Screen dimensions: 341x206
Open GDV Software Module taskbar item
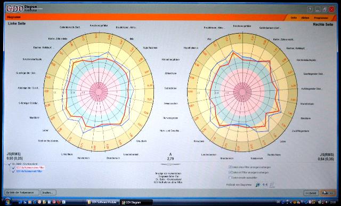tap(102, 202)
